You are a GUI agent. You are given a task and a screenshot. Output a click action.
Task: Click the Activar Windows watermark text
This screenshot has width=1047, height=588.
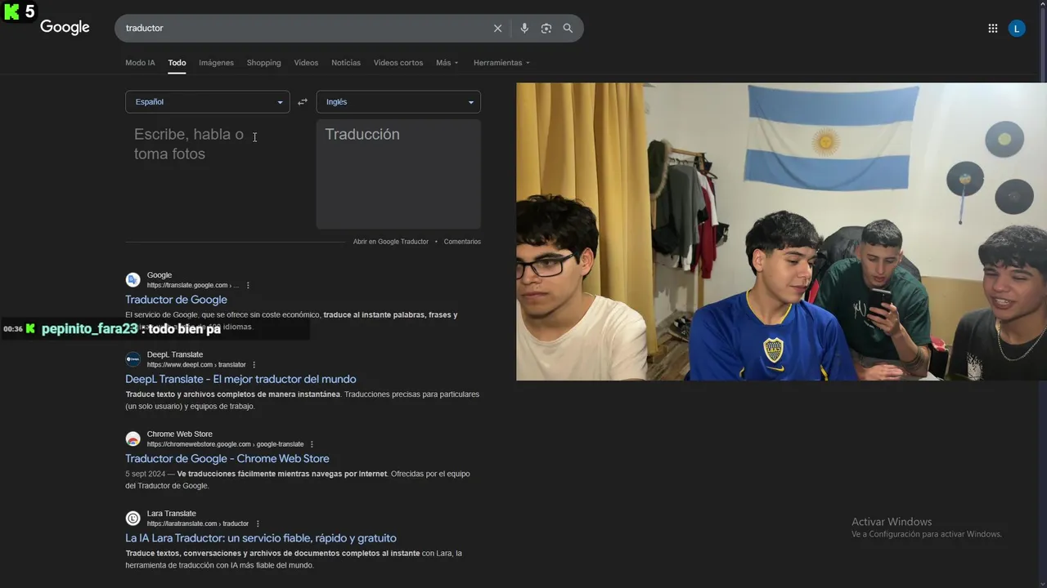coord(892,522)
